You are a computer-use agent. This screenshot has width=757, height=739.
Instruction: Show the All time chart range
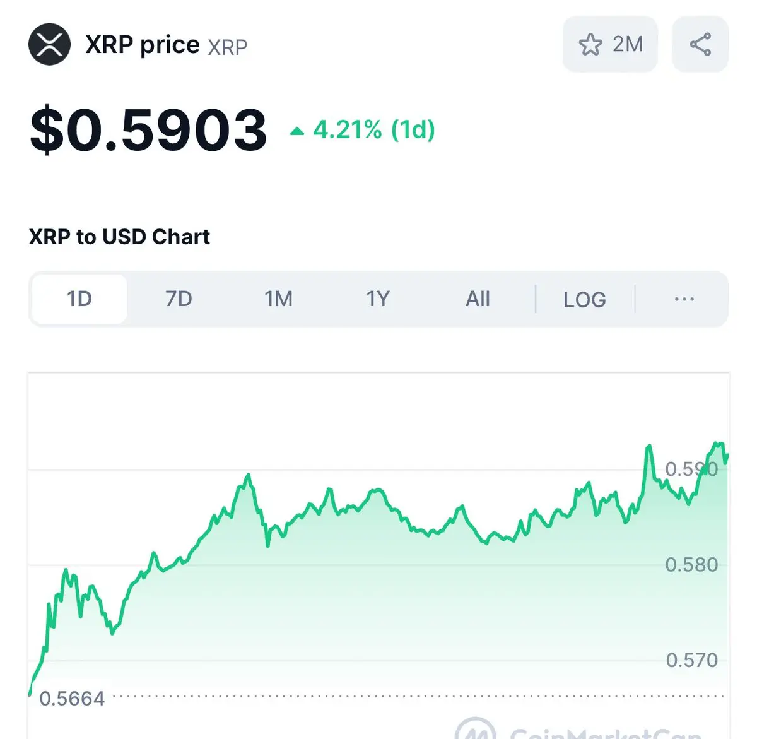(478, 299)
